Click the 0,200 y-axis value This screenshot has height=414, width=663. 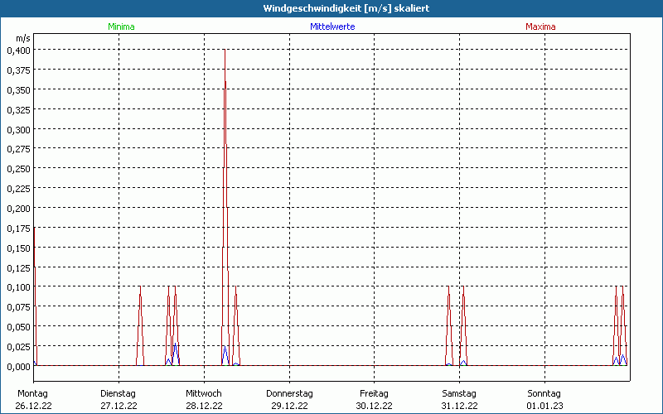[18, 209]
